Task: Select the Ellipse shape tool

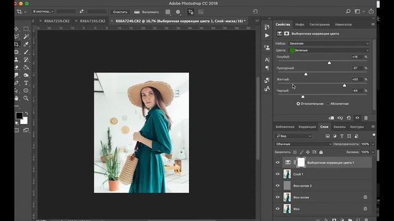Action: tap(26, 90)
